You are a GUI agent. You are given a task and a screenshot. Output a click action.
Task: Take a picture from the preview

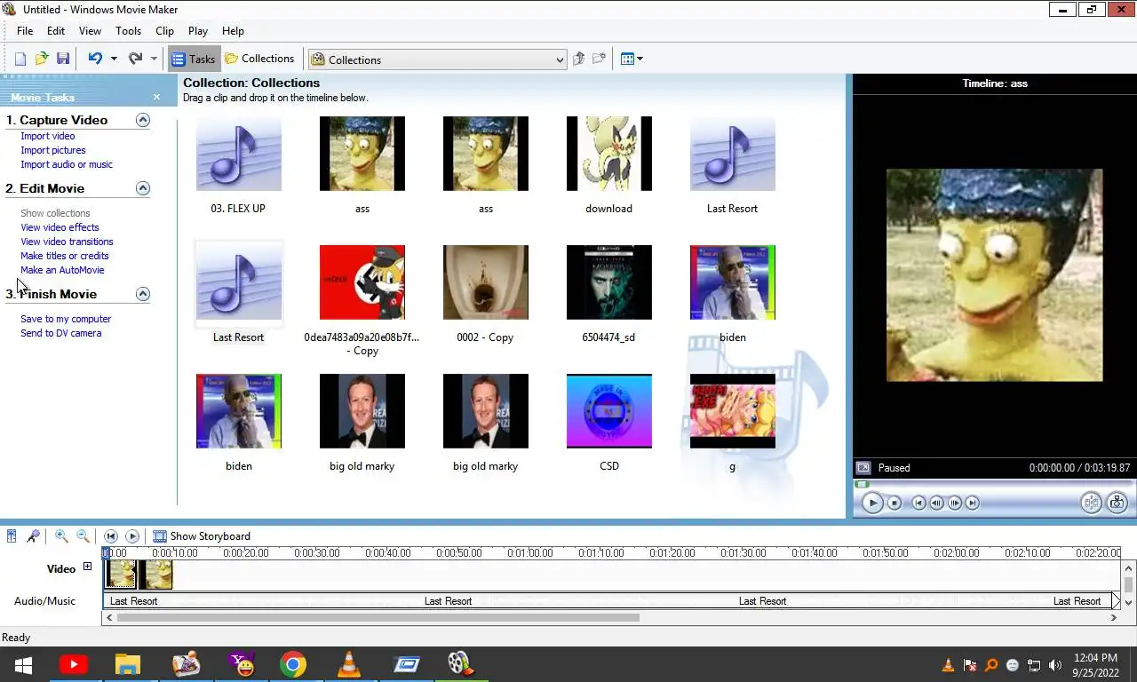1117,503
